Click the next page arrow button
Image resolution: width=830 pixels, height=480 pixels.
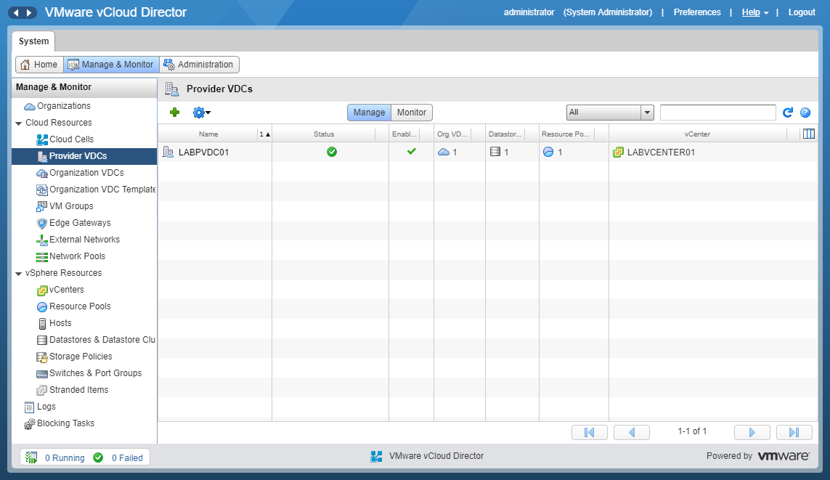[x=752, y=432]
